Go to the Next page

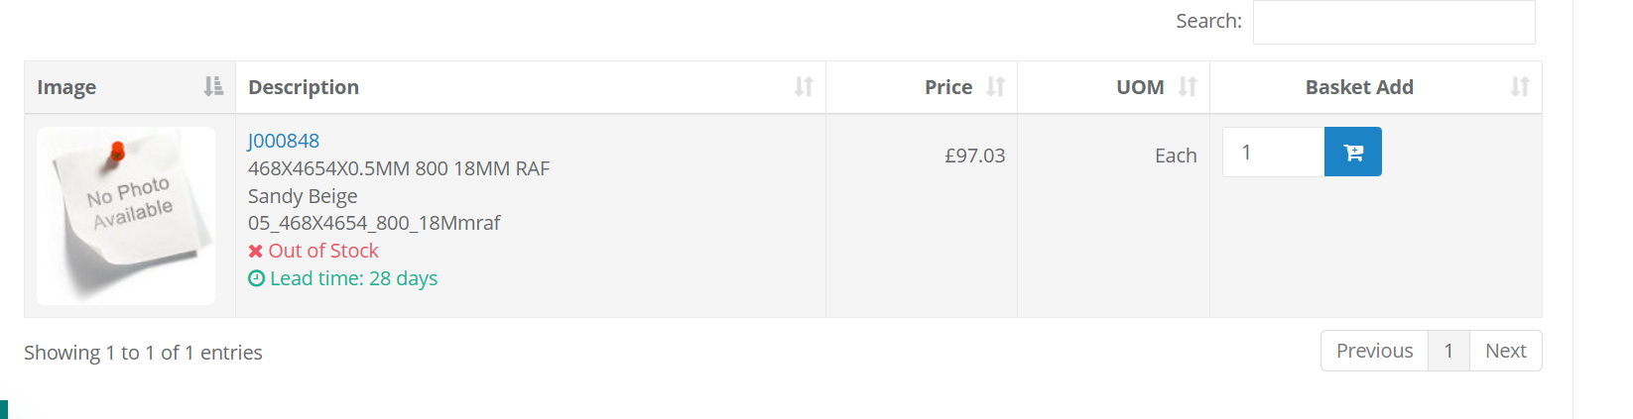1505,351
